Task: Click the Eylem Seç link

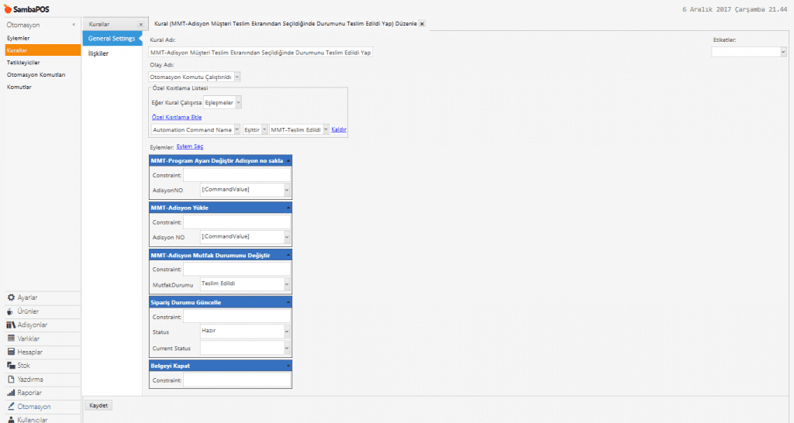Action: click(x=190, y=146)
